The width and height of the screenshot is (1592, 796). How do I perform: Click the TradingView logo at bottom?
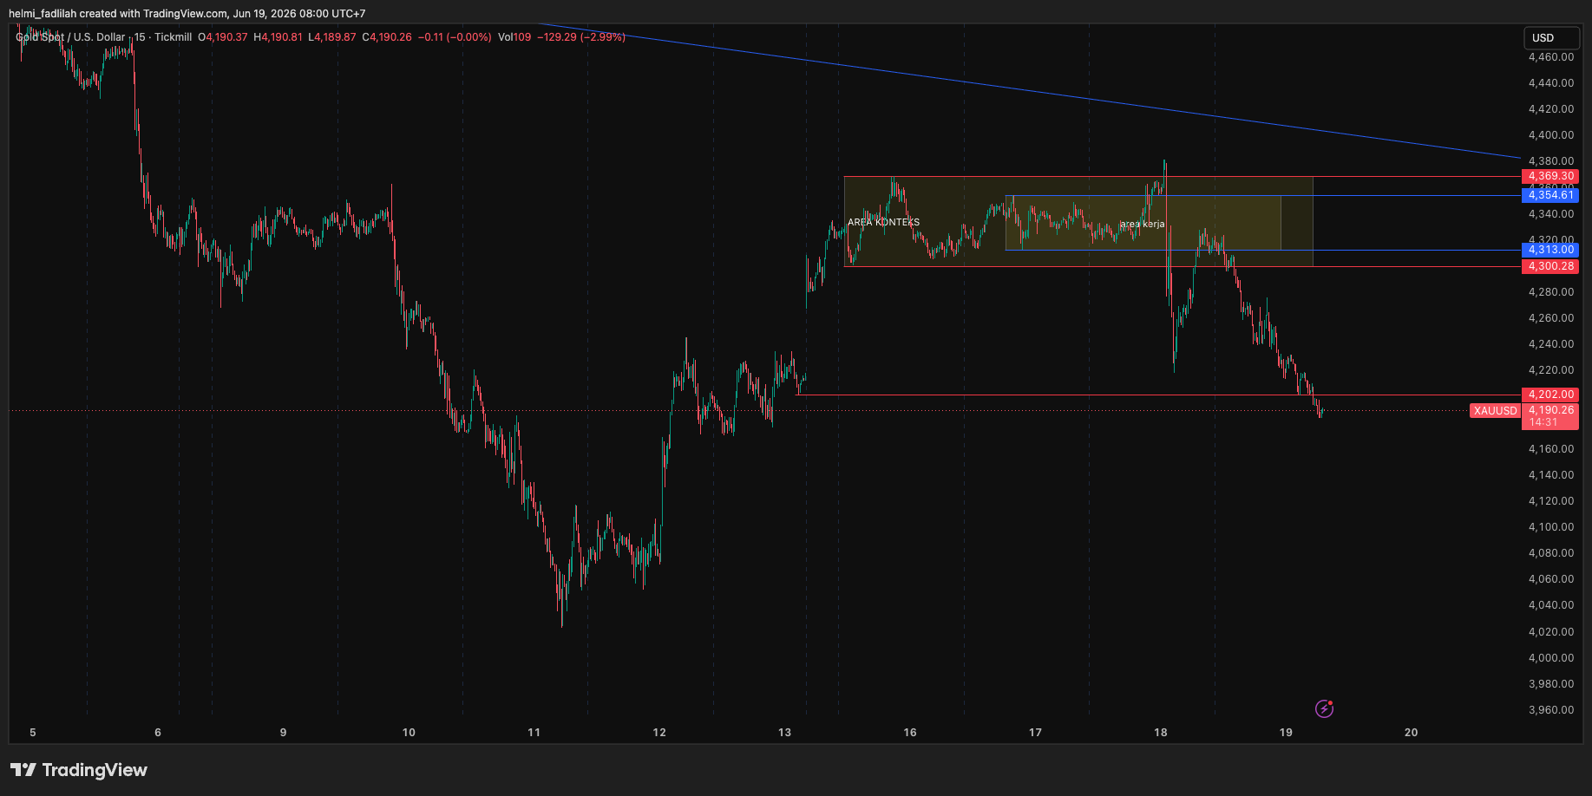coord(79,770)
